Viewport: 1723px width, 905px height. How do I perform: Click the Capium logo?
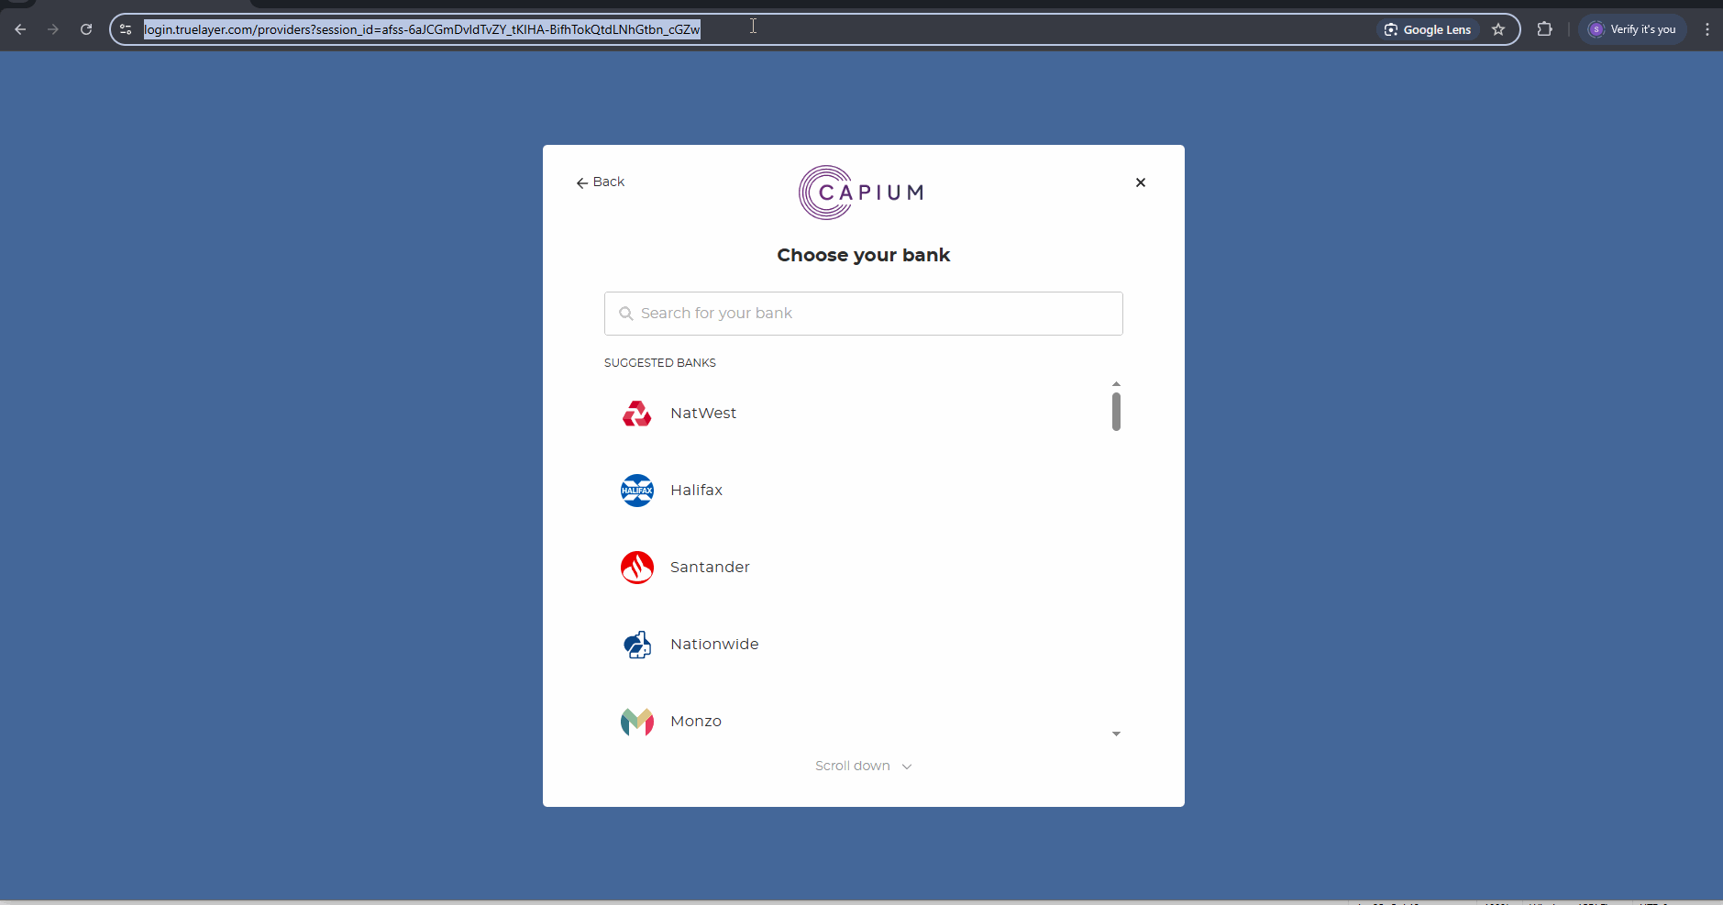tap(861, 193)
